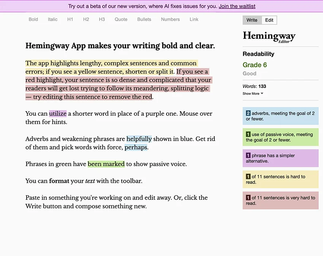Viewport: 323px width, 256px height.
Task: Click the bold word format
Action: 59,181
